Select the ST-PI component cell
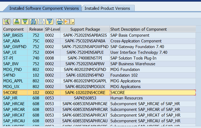The width and height of the screenshot is (201, 128). (x=15, y=58)
